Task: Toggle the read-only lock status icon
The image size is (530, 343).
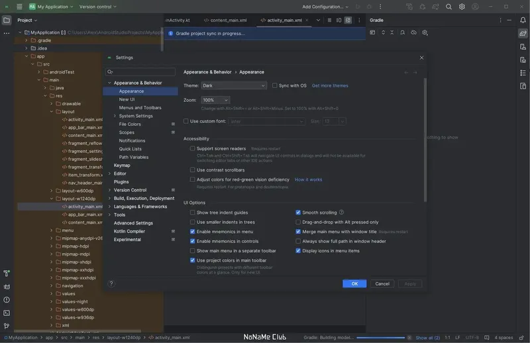Action: tap(521, 338)
